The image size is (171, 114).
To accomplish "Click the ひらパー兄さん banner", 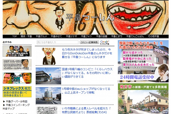I will click(x=17, y=78).
